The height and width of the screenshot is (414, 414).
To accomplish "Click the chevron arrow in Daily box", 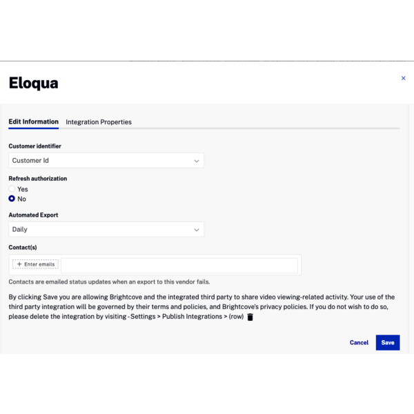I will [197, 230].
